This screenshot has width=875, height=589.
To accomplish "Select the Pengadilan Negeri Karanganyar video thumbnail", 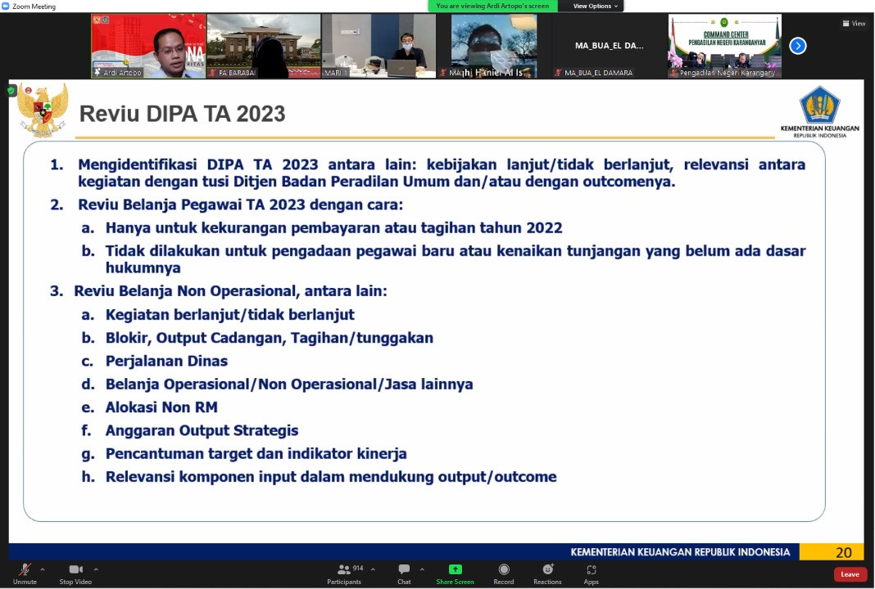I will coord(724,46).
